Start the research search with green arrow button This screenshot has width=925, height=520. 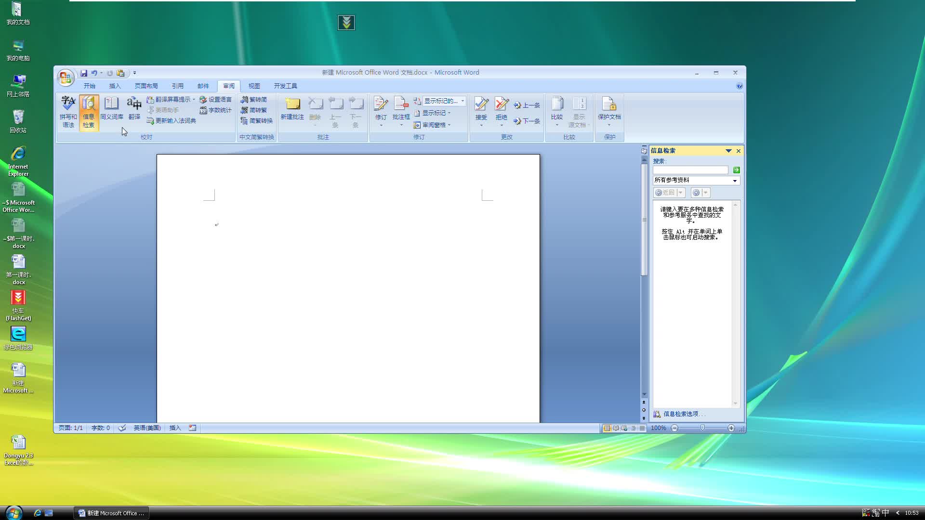(737, 169)
